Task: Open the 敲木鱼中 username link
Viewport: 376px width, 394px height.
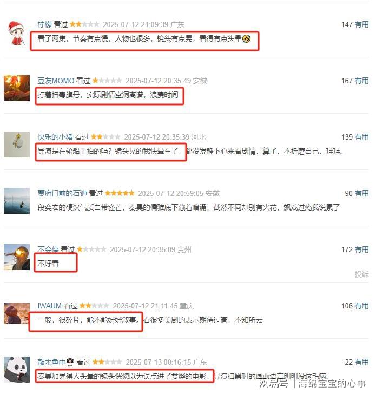Action: pos(55,362)
